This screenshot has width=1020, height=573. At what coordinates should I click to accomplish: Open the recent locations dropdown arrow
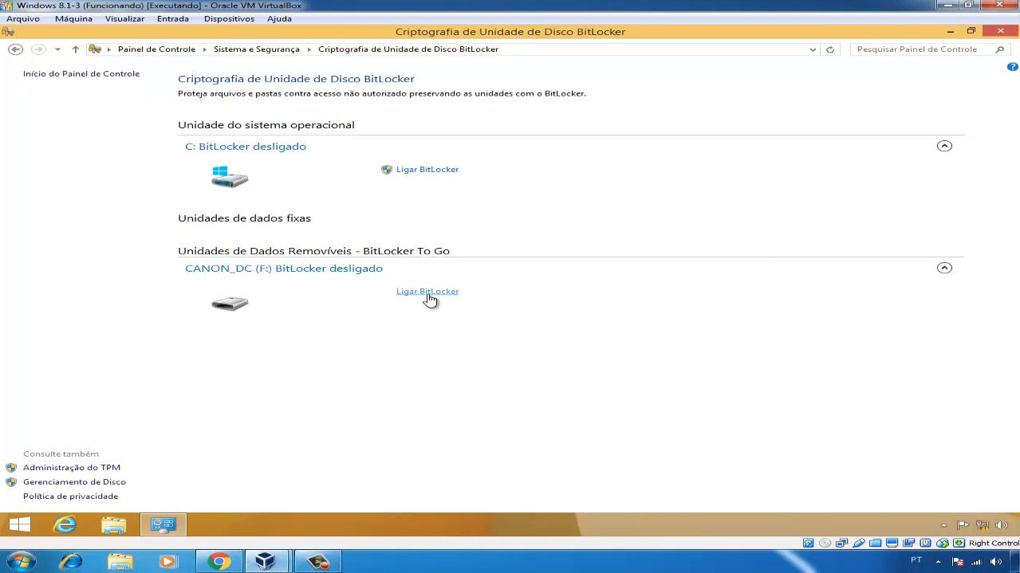[x=57, y=49]
